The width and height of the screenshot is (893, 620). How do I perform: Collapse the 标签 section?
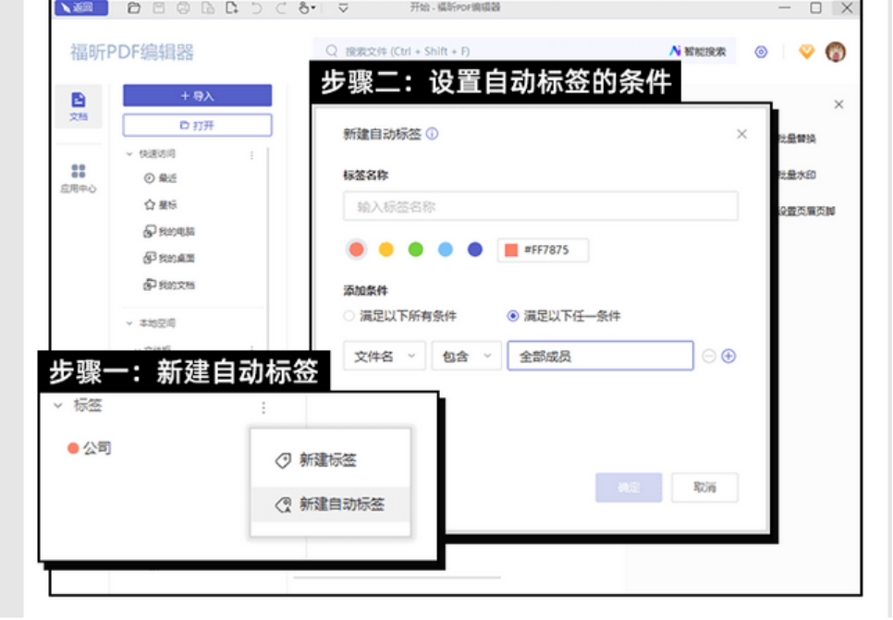[58, 406]
